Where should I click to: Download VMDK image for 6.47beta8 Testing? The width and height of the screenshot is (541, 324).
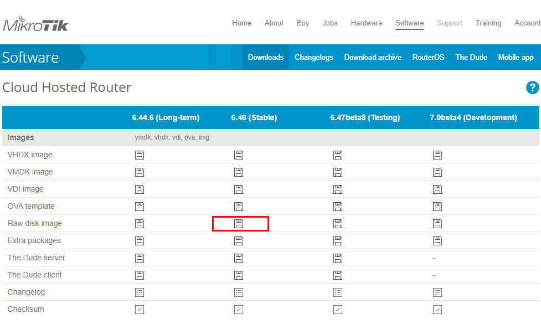(338, 172)
